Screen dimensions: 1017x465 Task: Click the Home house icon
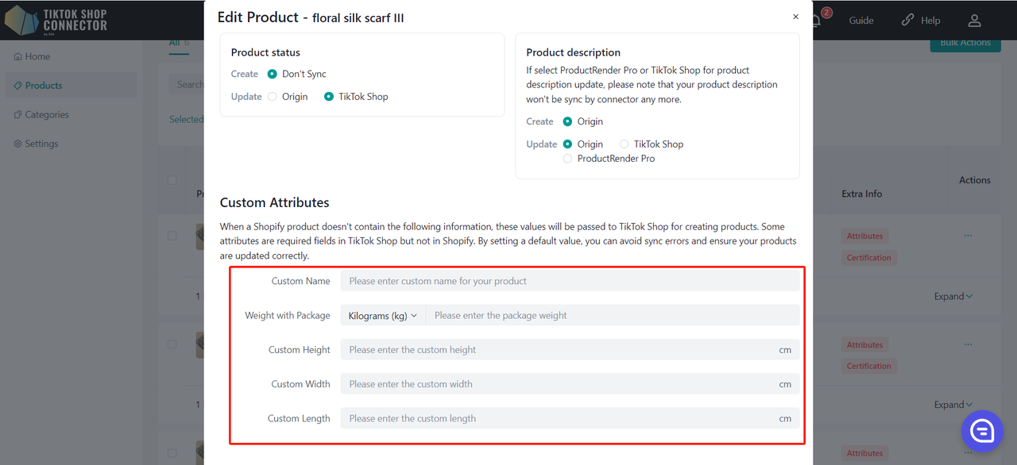[17, 56]
